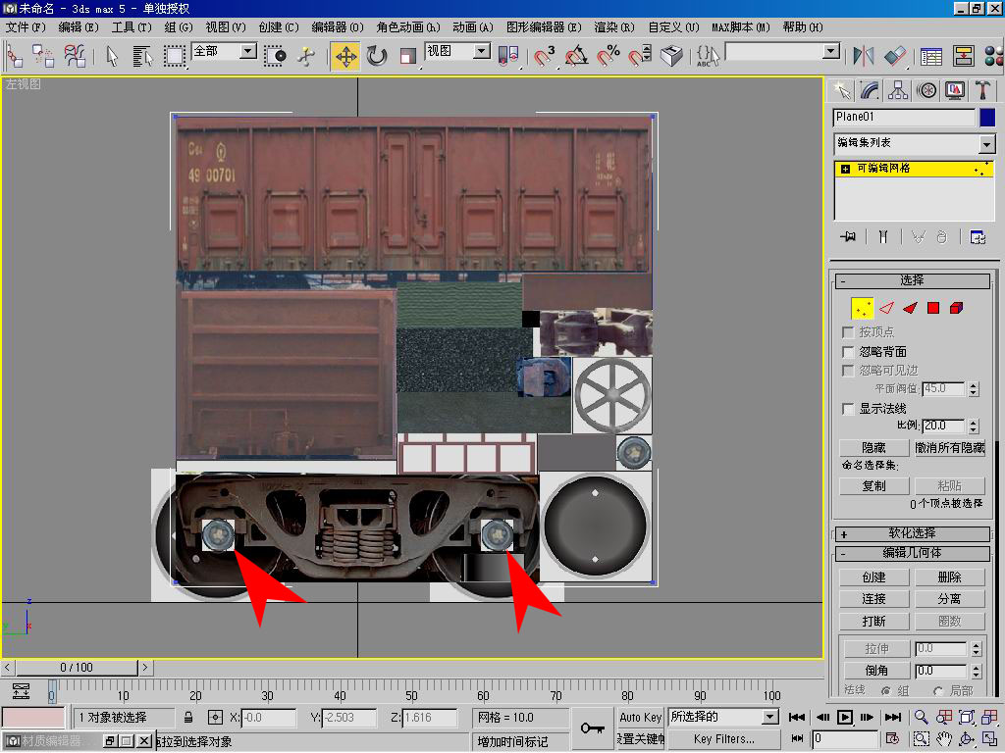Enable 显示法线 checkbox

[848, 409]
